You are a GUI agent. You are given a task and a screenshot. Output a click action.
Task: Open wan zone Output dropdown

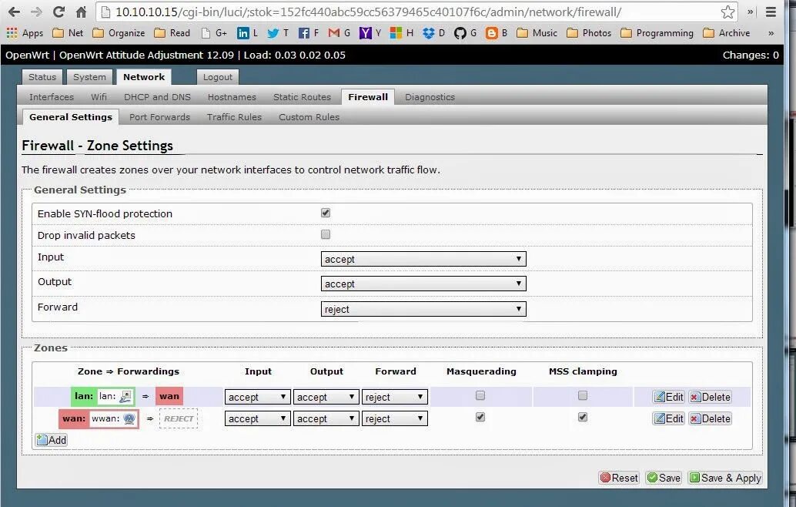[x=326, y=418]
